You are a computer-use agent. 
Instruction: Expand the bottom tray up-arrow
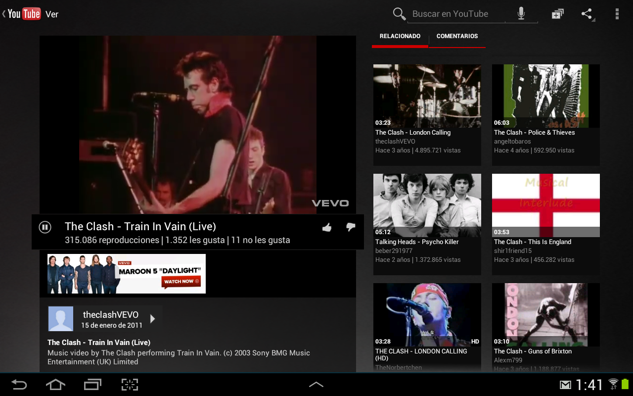316,385
